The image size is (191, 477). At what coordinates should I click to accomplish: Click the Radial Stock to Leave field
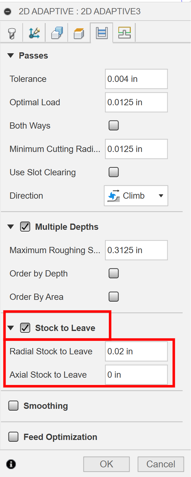pyautogui.click(x=136, y=352)
